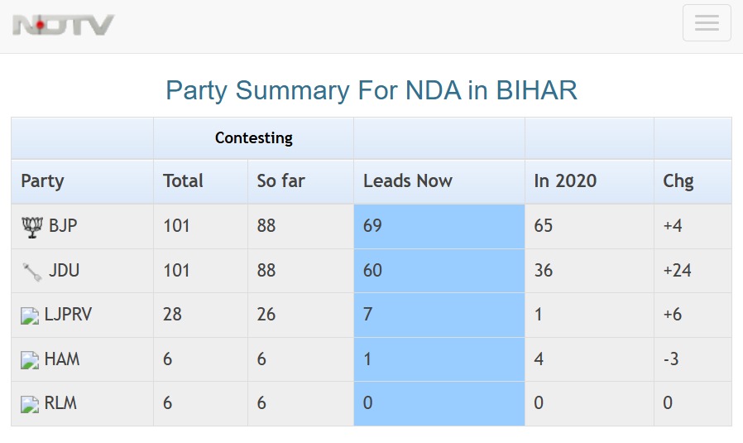
Task: Click the Chg column header
Action: tap(678, 181)
